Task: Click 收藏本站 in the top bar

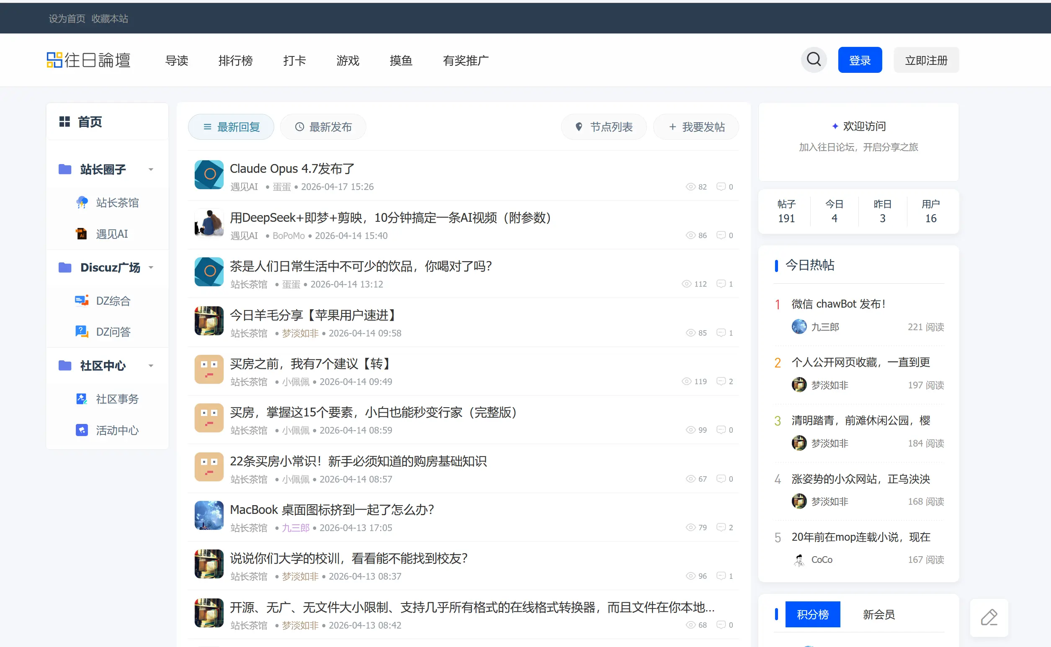Action: pyautogui.click(x=110, y=18)
